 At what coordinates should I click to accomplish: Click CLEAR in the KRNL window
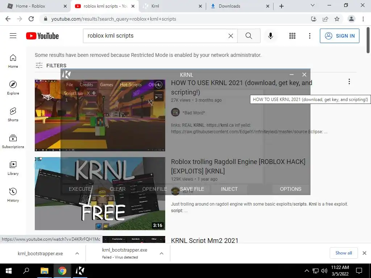click(x=118, y=189)
